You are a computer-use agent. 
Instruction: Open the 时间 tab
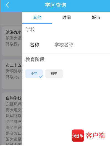point(67,17)
